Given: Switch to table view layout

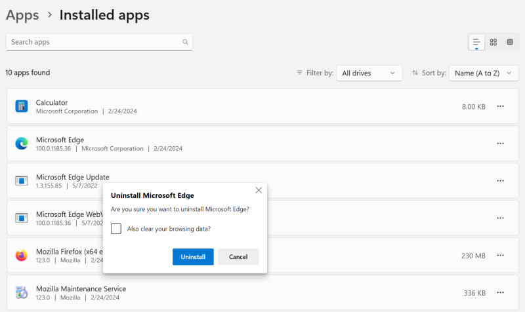Looking at the screenshot, I should click(x=510, y=42).
